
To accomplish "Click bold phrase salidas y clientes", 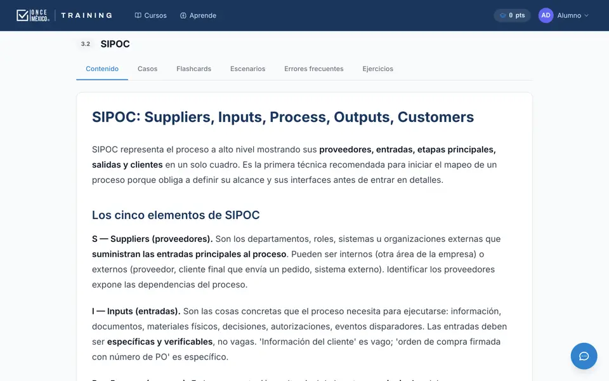I will 128,165.
